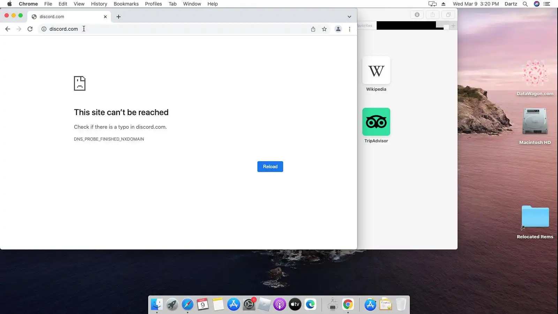Open the File menu
Image resolution: width=558 pixels, height=314 pixels.
48,4
